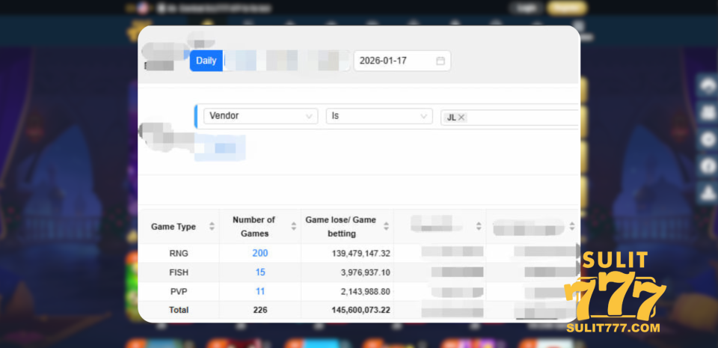Viewport: 718px width, 348px height.
Task: Open the 11 games link for PVP
Action: (x=260, y=292)
